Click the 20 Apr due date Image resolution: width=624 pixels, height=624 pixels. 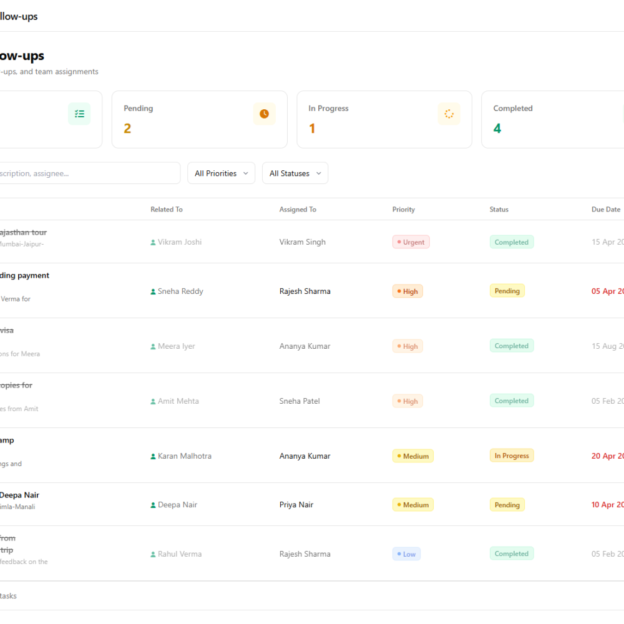click(608, 456)
